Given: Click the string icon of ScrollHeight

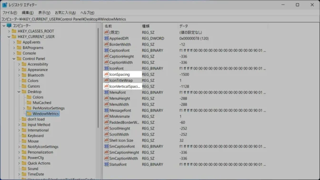Looking at the screenshot, I should [106, 129].
